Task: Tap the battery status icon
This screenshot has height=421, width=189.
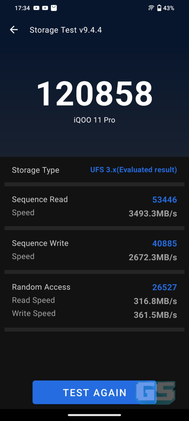Action: [159, 8]
